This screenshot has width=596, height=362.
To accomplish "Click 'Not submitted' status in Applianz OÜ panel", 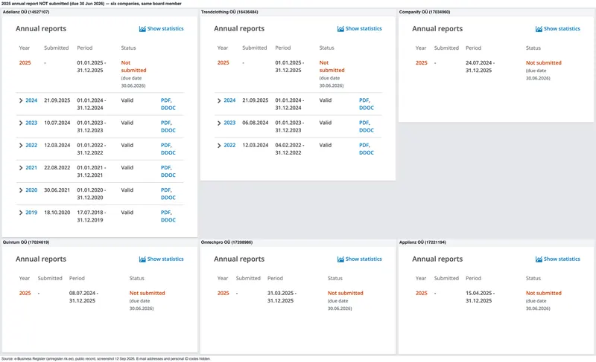I will pyautogui.click(x=544, y=294).
